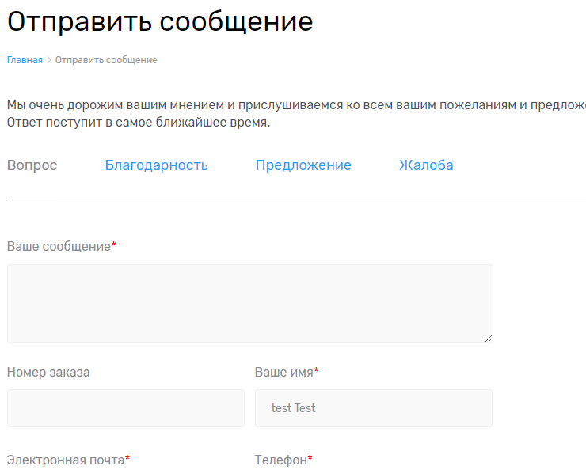Viewport: 586px width, 473px height.
Task: Click the Главная breadcrumb link
Action: click(x=25, y=60)
